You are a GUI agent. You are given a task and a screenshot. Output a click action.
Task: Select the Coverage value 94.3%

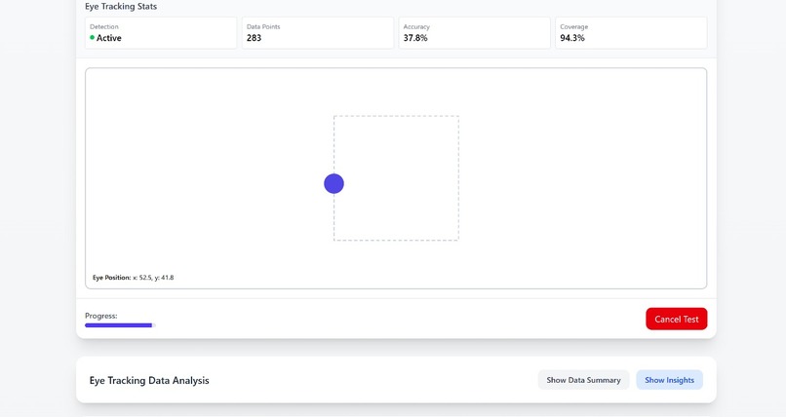(x=572, y=38)
